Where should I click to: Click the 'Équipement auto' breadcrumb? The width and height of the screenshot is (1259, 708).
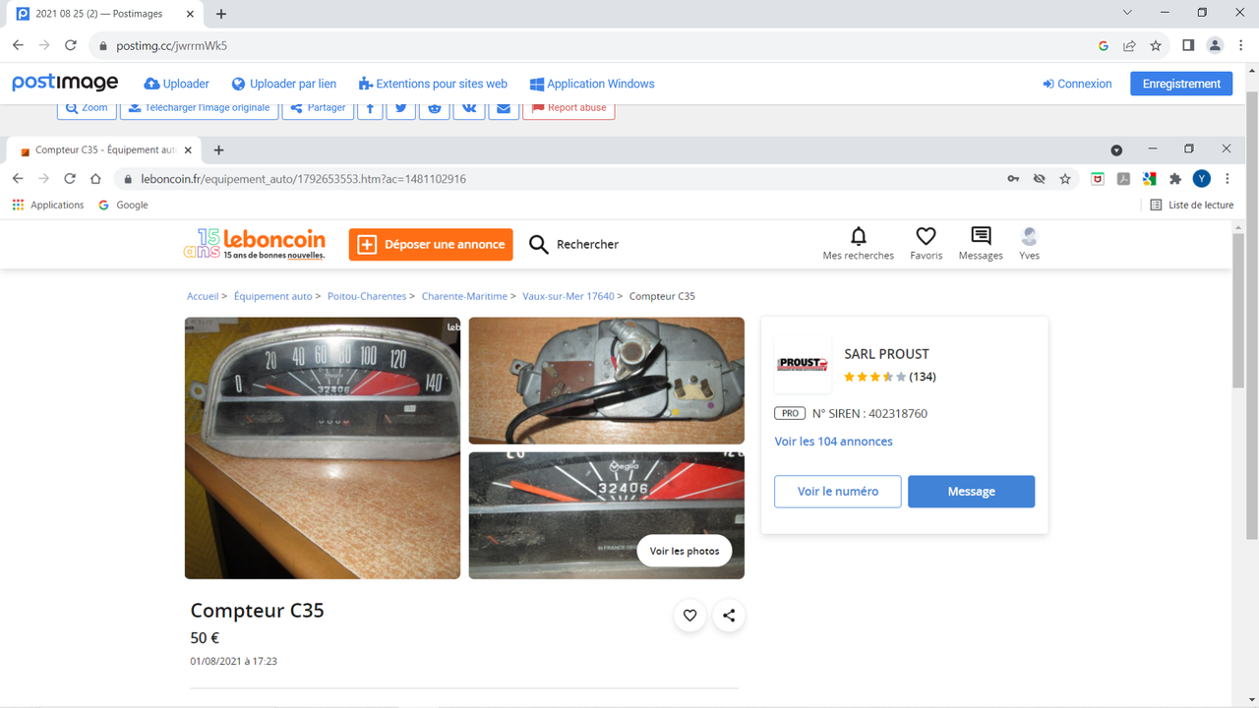(x=272, y=296)
